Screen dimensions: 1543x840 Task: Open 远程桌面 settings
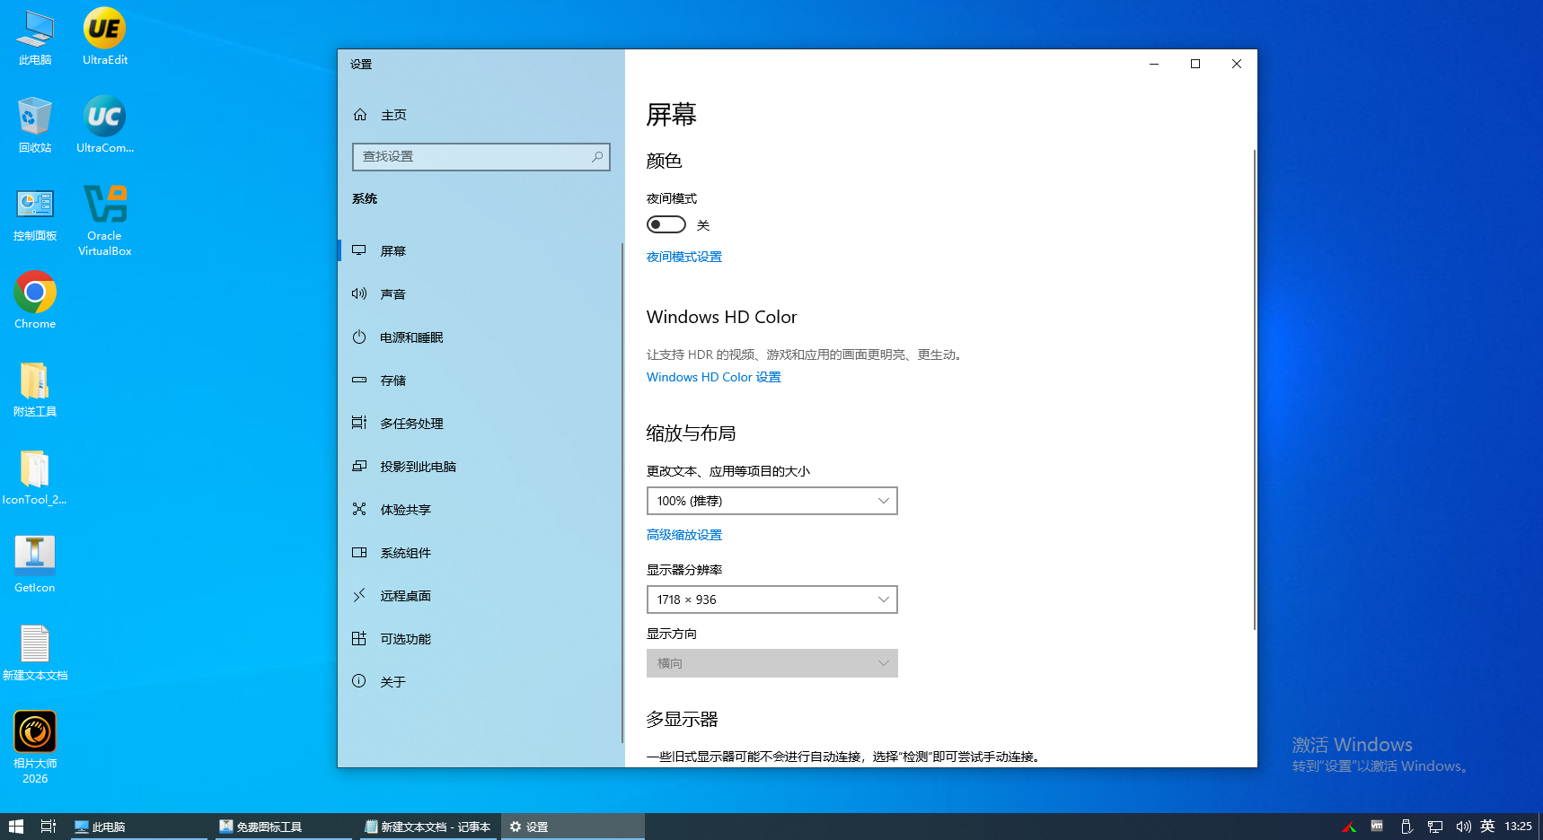click(403, 595)
